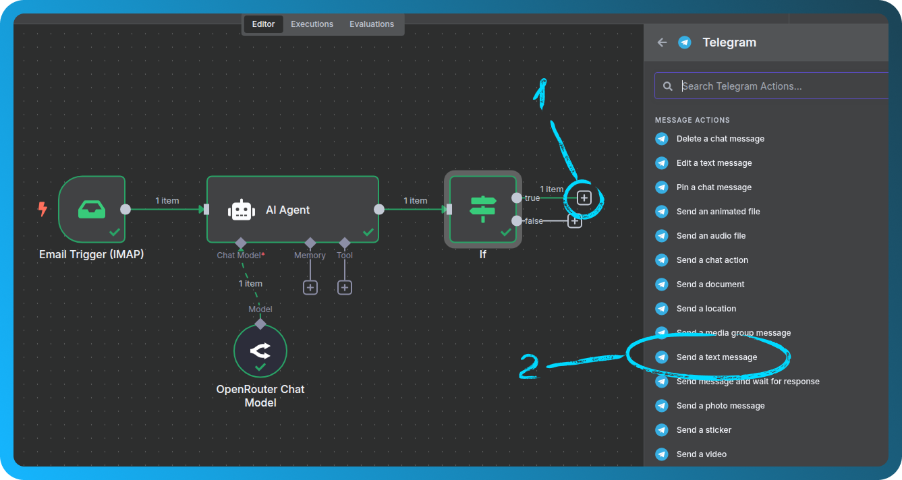Choose Send a document action
Image resolution: width=902 pixels, height=480 pixels.
point(710,284)
